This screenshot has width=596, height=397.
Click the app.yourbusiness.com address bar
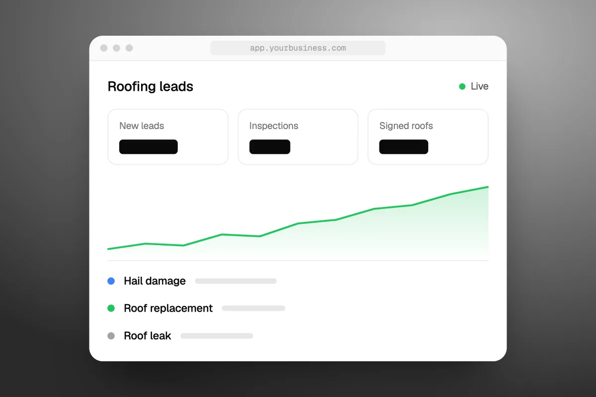coord(298,48)
